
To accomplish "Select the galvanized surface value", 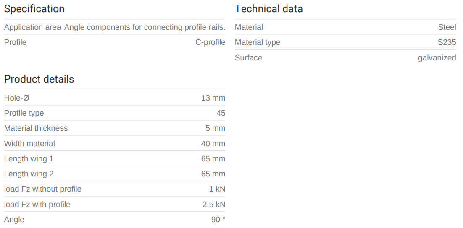I will click(437, 58).
